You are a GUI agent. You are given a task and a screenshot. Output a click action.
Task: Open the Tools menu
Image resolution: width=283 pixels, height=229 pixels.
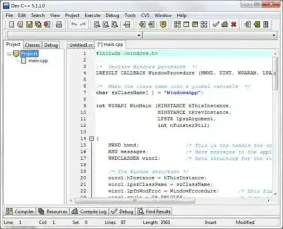coord(130,16)
